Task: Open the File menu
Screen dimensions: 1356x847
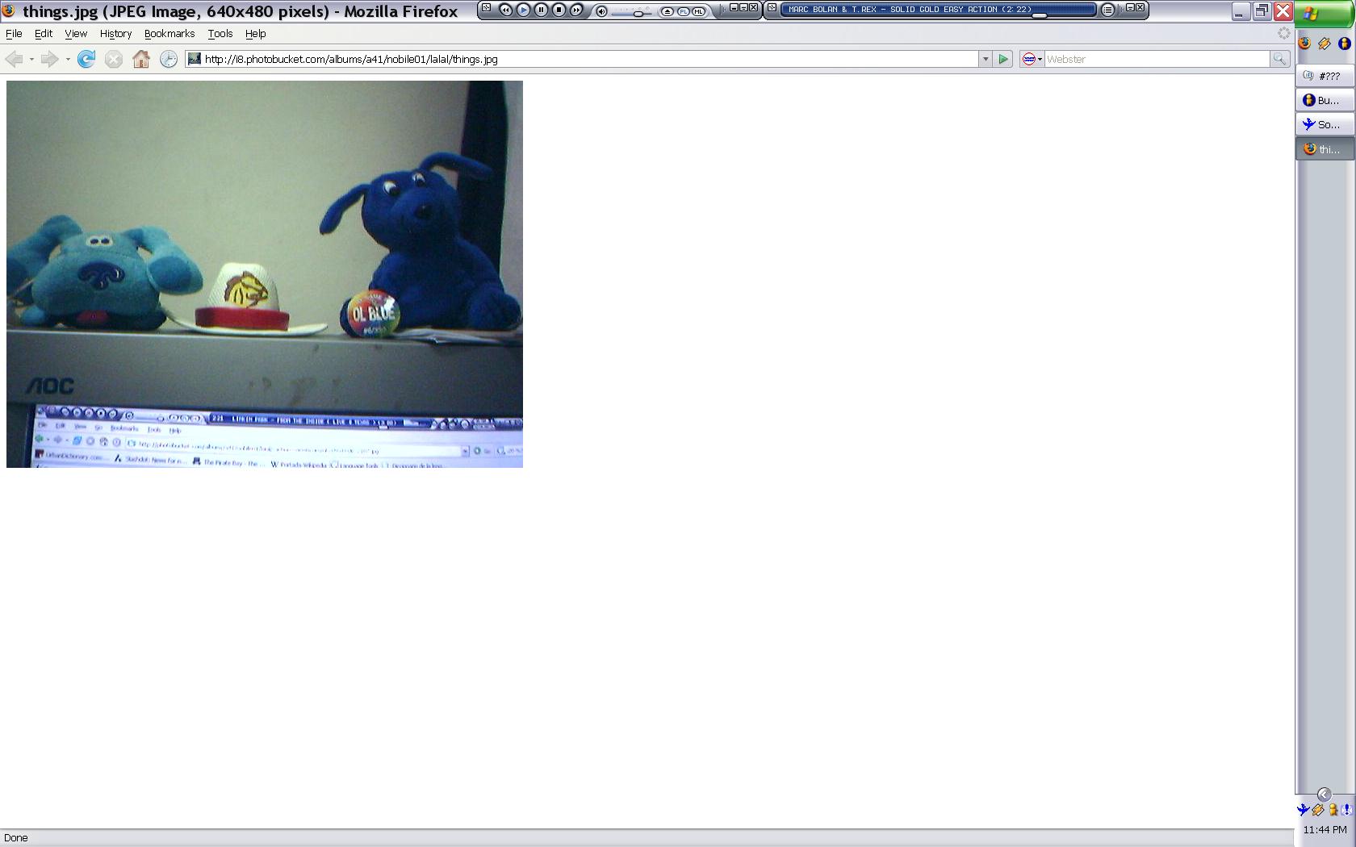Action: pyautogui.click(x=14, y=34)
